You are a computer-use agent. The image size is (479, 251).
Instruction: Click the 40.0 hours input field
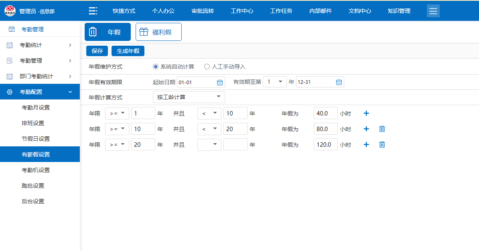(x=325, y=113)
